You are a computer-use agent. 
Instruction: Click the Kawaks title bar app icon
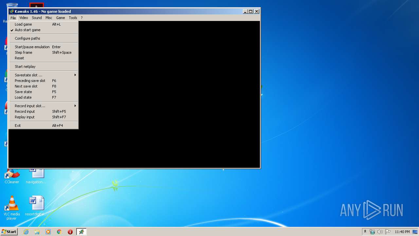coord(12,11)
